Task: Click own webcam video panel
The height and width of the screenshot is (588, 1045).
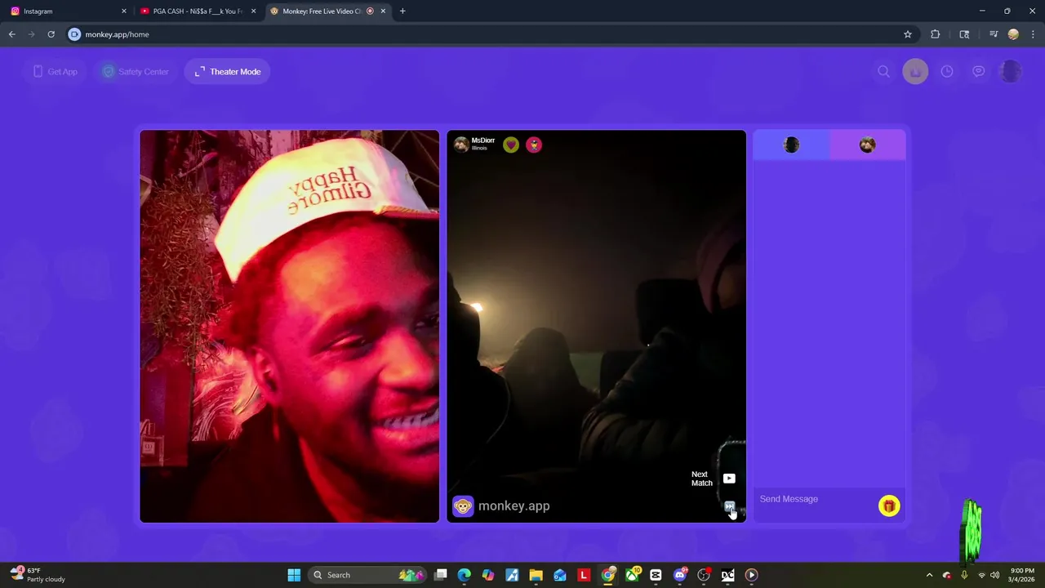Action: (289, 326)
